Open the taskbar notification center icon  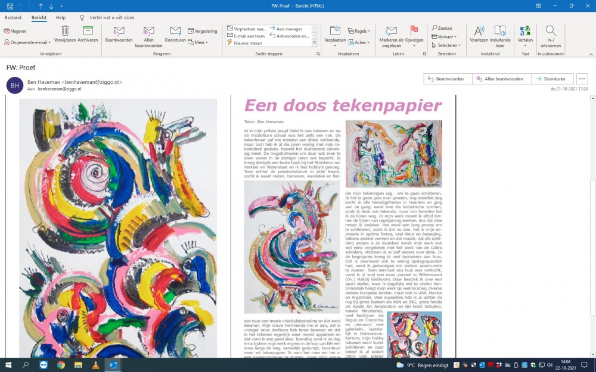584,365
